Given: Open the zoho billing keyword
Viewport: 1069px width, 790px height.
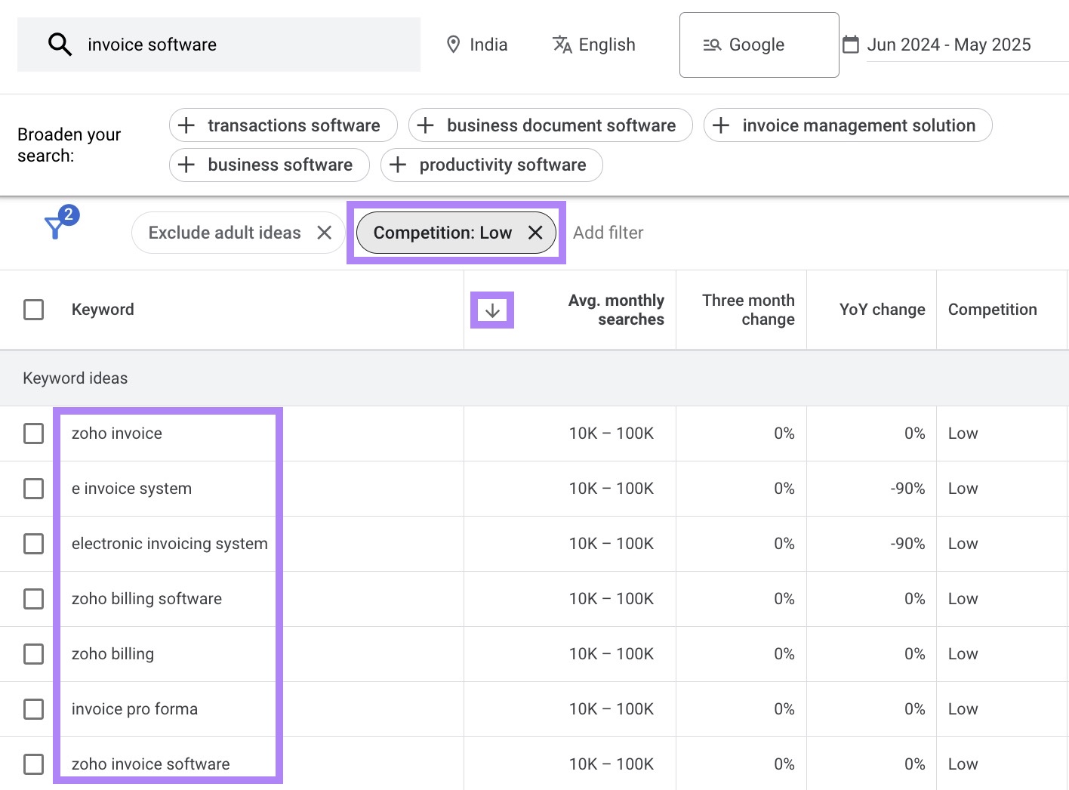Looking at the screenshot, I should 112,654.
